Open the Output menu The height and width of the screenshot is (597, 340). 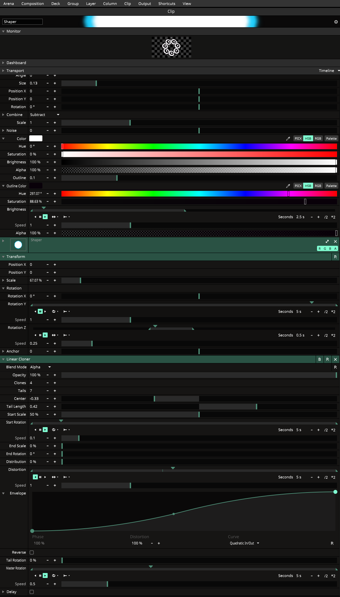(145, 4)
